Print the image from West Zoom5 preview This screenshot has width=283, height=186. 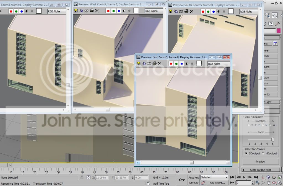[x=92, y=11]
